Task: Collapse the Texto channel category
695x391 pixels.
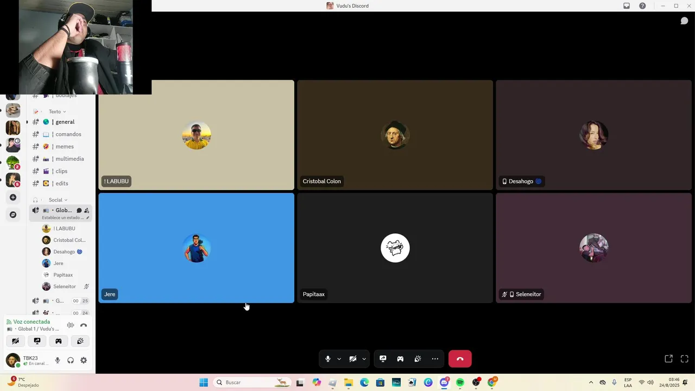Action: coord(57,112)
